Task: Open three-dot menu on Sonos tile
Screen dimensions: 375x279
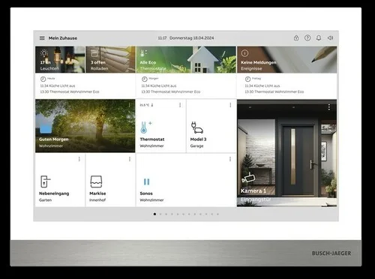Action: click(x=230, y=159)
